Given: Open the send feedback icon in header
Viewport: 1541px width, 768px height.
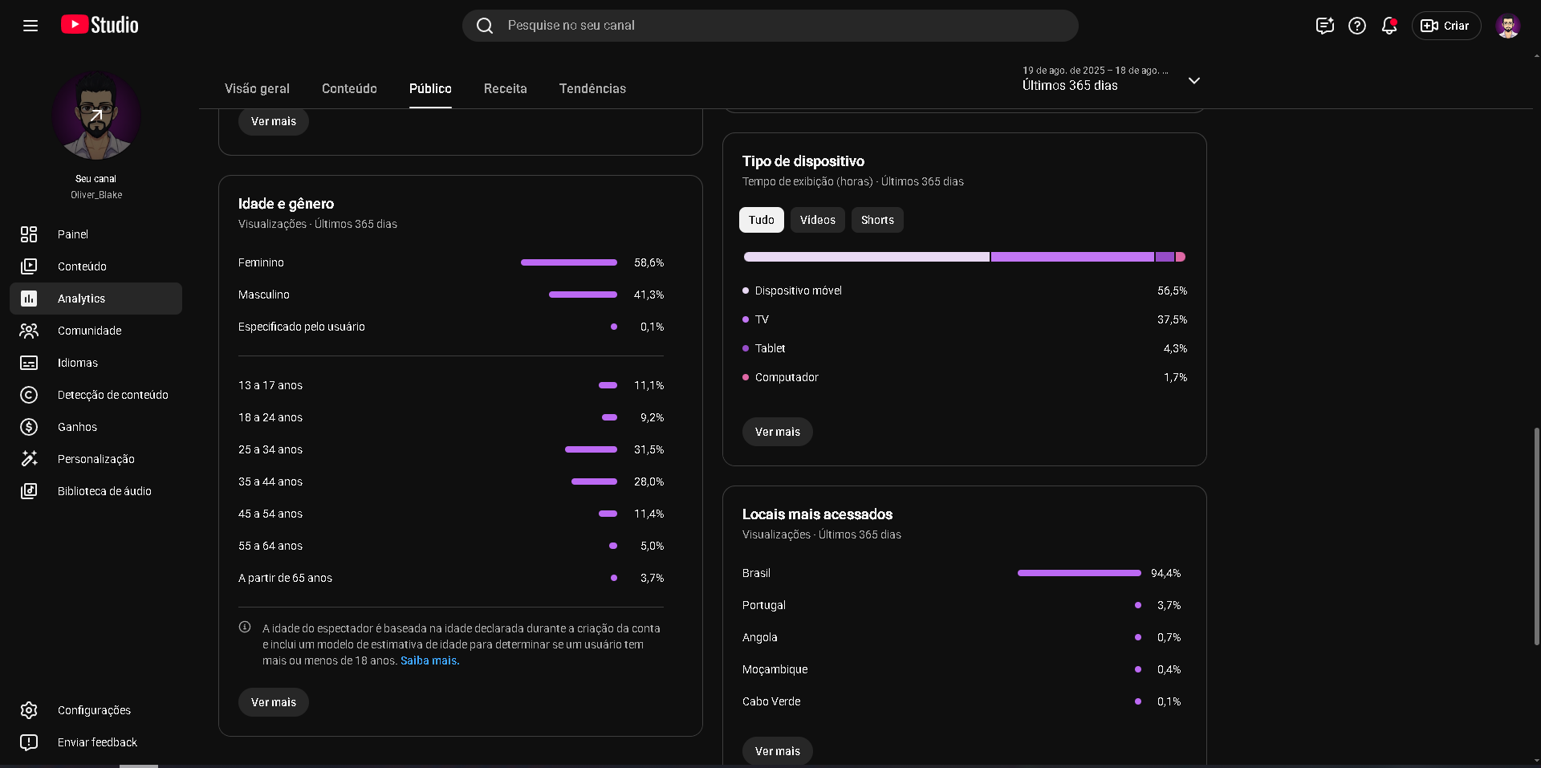Looking at the screenshot, I should (1325, 26).
